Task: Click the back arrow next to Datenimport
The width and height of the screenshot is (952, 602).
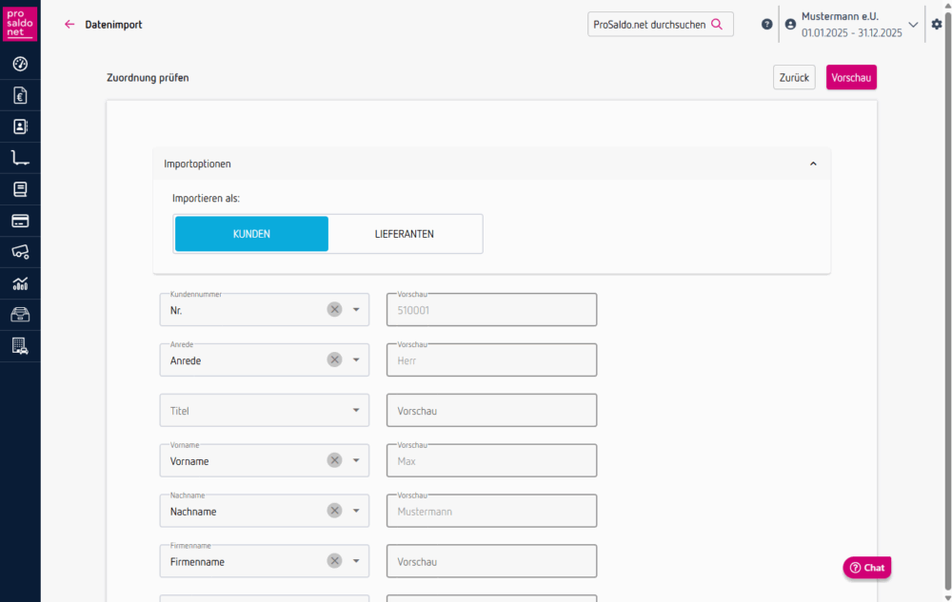Action: click(69, 25)
